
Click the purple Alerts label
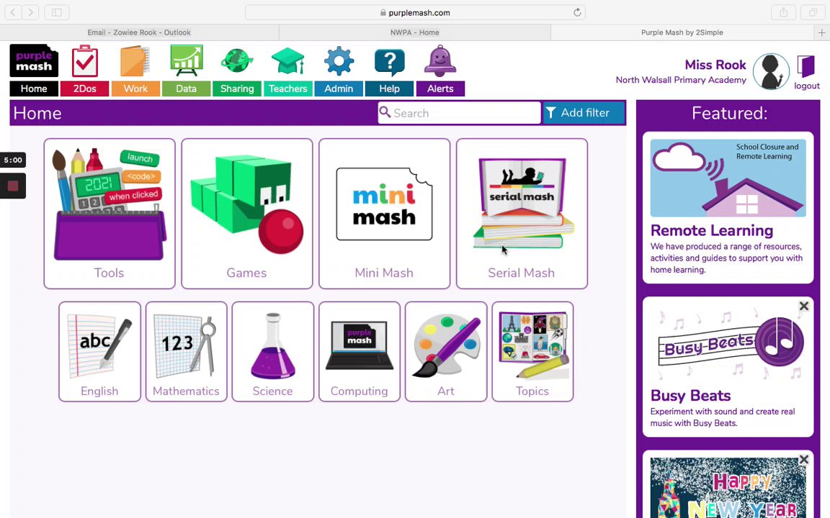[440, 88]
